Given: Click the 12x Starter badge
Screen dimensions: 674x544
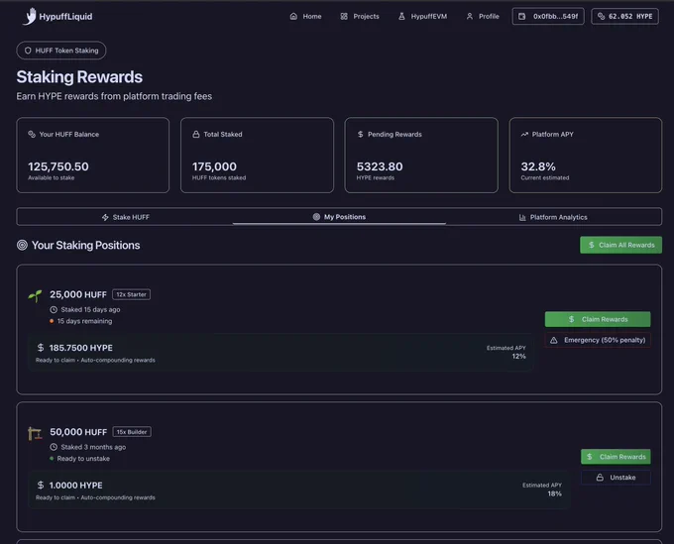Looking at the screenshot, I should pos(132,294).
